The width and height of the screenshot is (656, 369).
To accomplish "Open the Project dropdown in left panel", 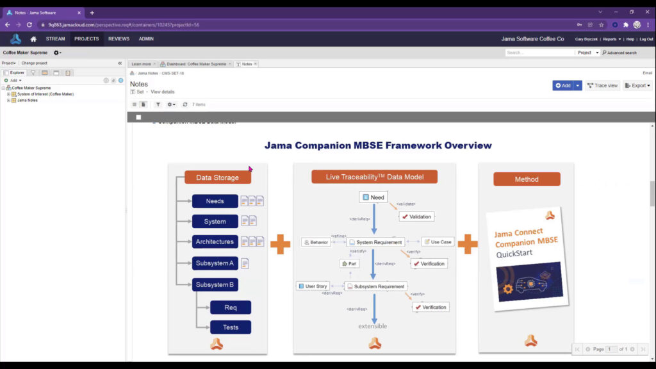I will tap(9, 63).
